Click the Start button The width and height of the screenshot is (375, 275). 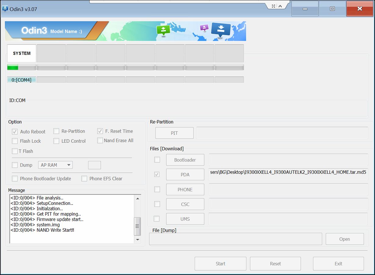tap(220, 263)
